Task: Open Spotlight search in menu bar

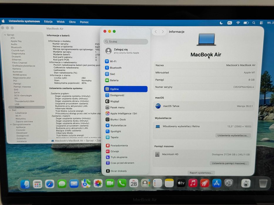Action: pos(253,23)
